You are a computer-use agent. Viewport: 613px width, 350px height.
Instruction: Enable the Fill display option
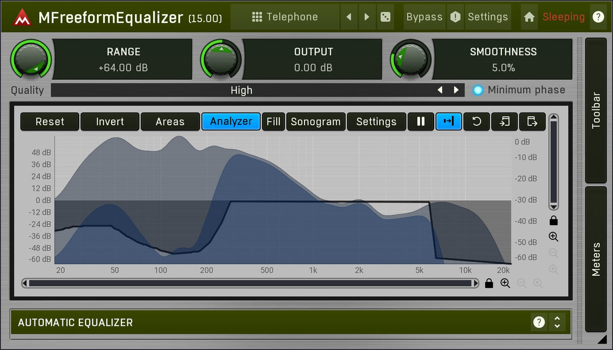tap(273, 122)
